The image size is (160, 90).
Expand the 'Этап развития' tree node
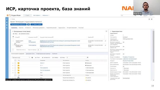(13, 68)
